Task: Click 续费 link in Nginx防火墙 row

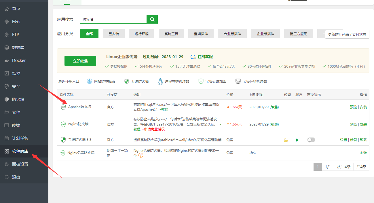Action: (274, 124)
